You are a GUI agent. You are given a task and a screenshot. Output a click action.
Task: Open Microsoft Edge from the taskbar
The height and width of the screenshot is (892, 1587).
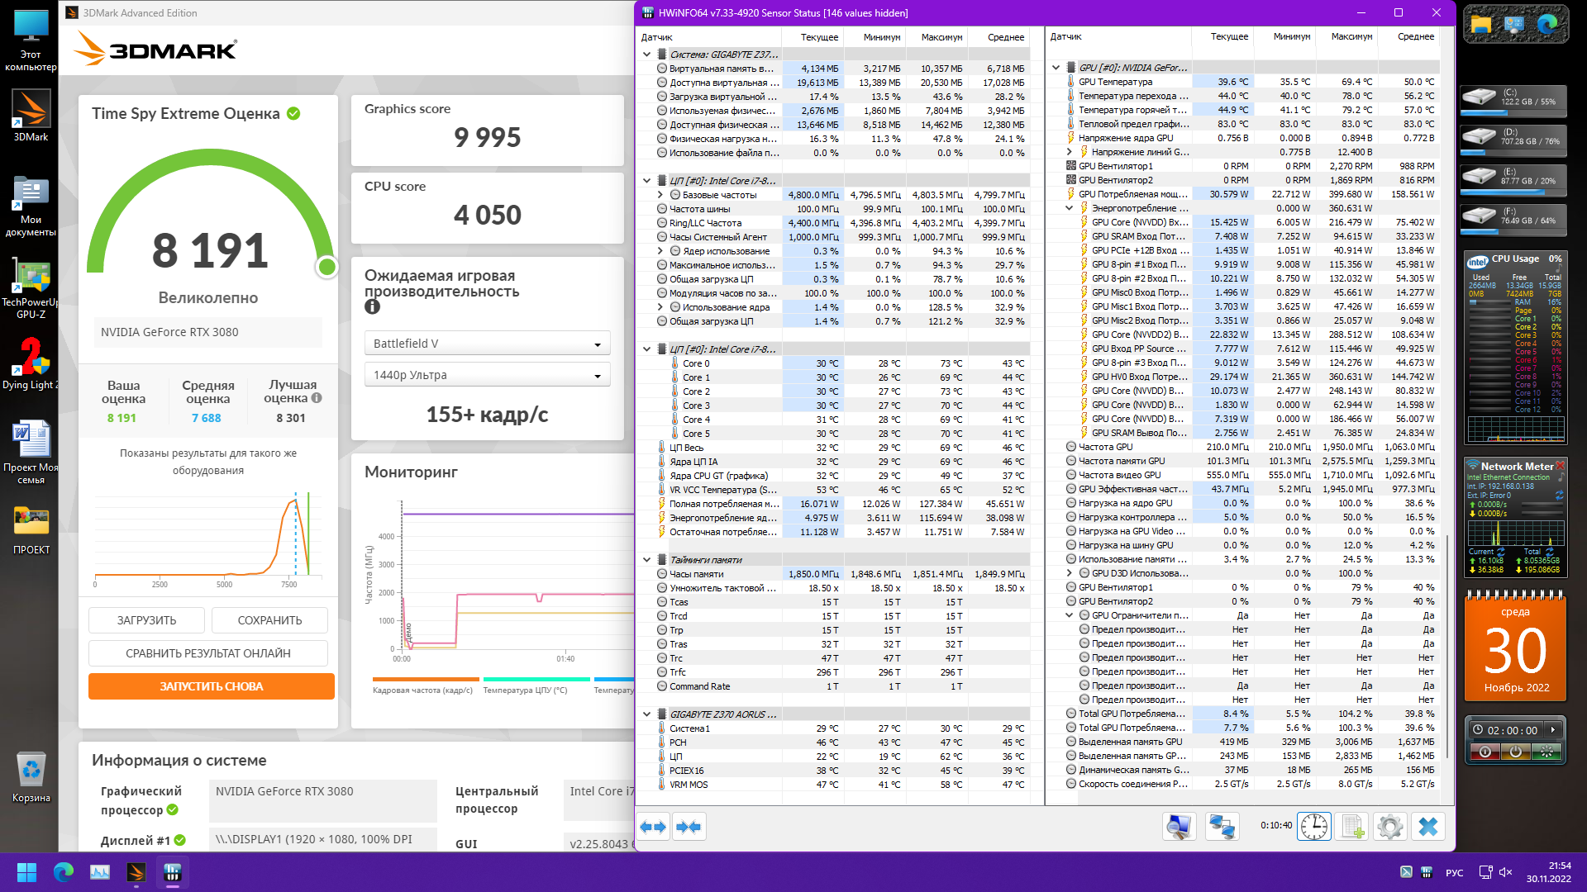pyautogui.click(x=64, y=872)
